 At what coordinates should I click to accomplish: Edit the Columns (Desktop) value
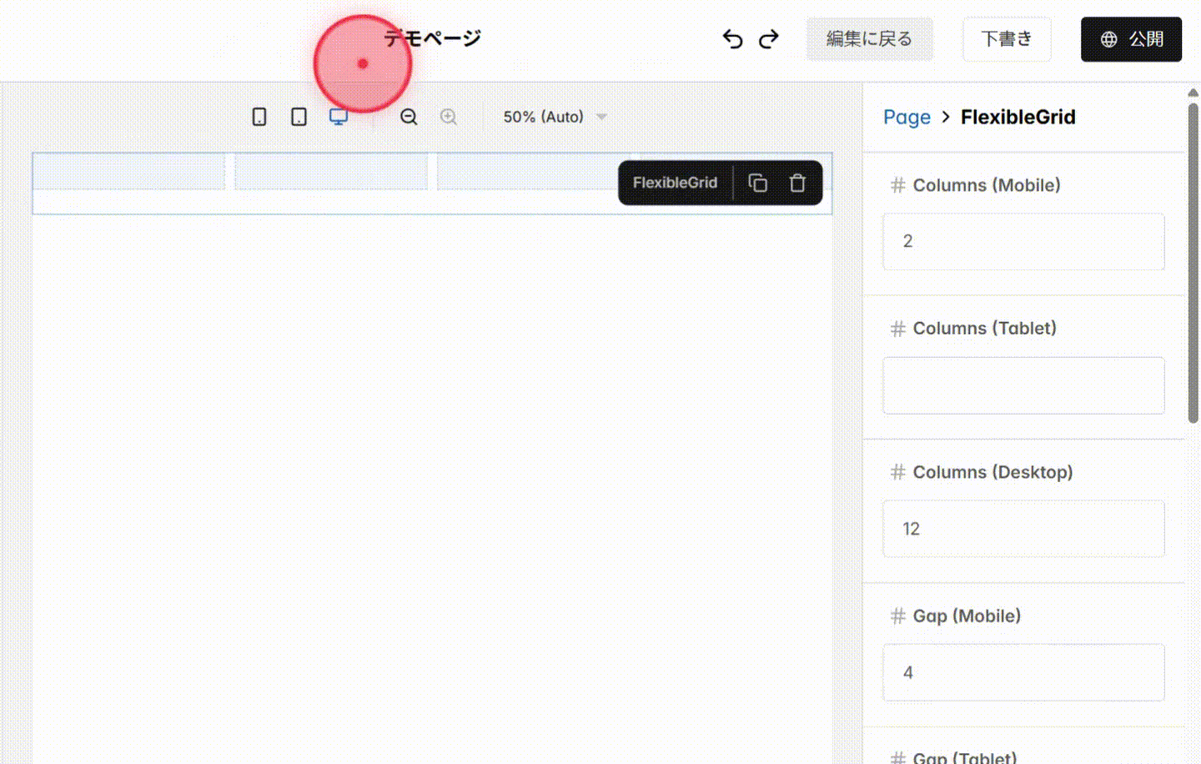point(1023,529)
